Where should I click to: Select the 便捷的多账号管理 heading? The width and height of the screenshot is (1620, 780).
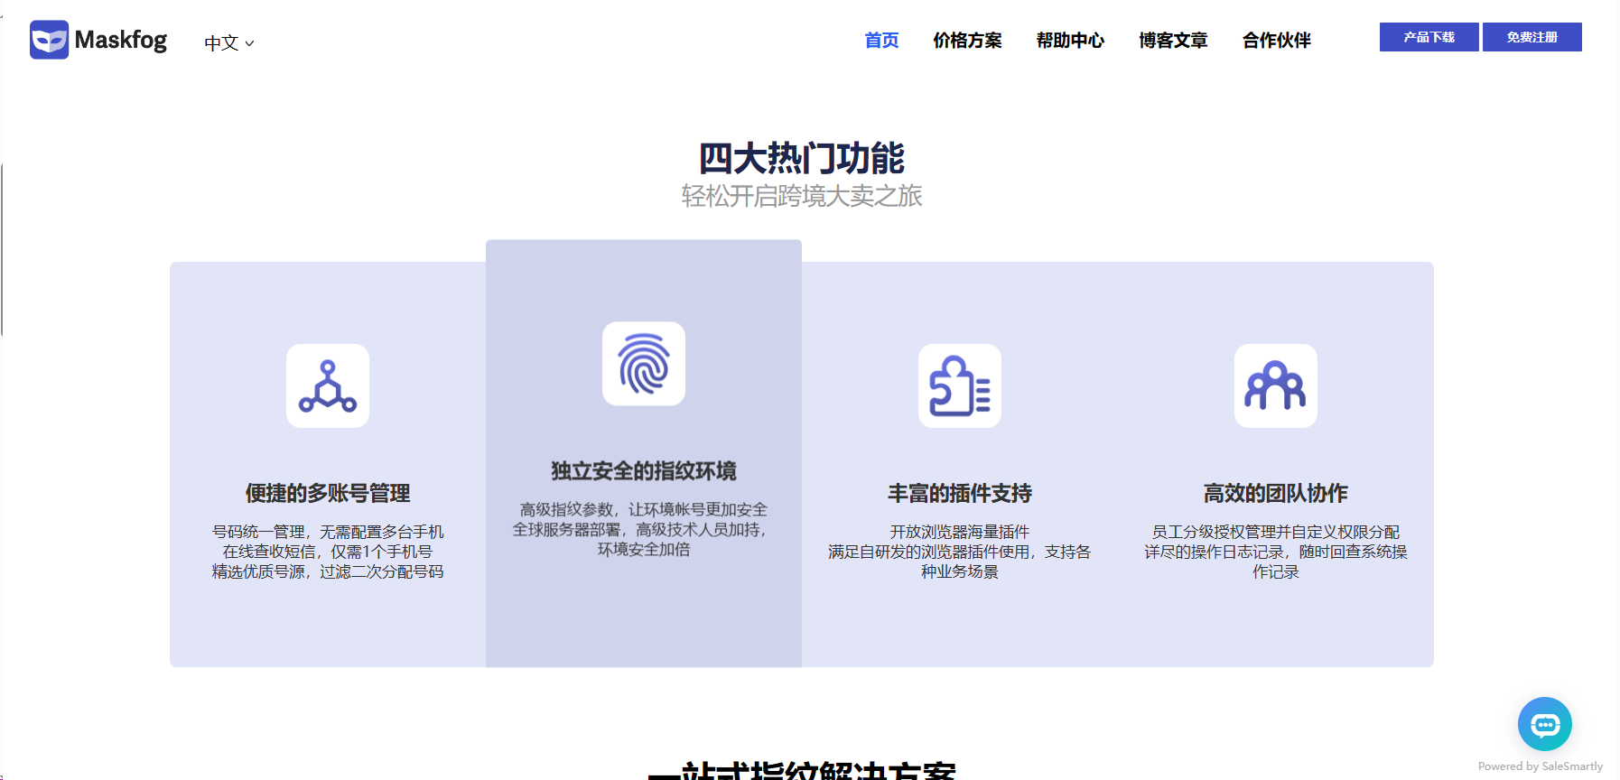[328, 493]
